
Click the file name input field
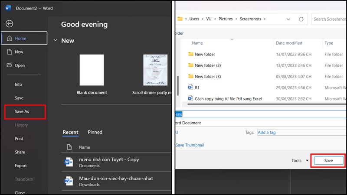click(261, 114)
